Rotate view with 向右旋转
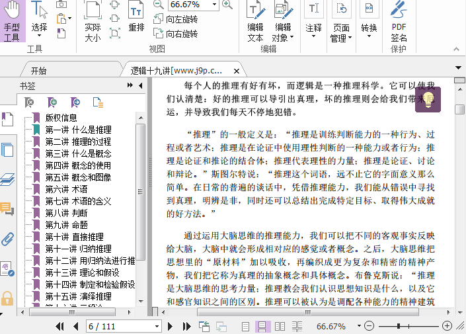 [175, 34]
